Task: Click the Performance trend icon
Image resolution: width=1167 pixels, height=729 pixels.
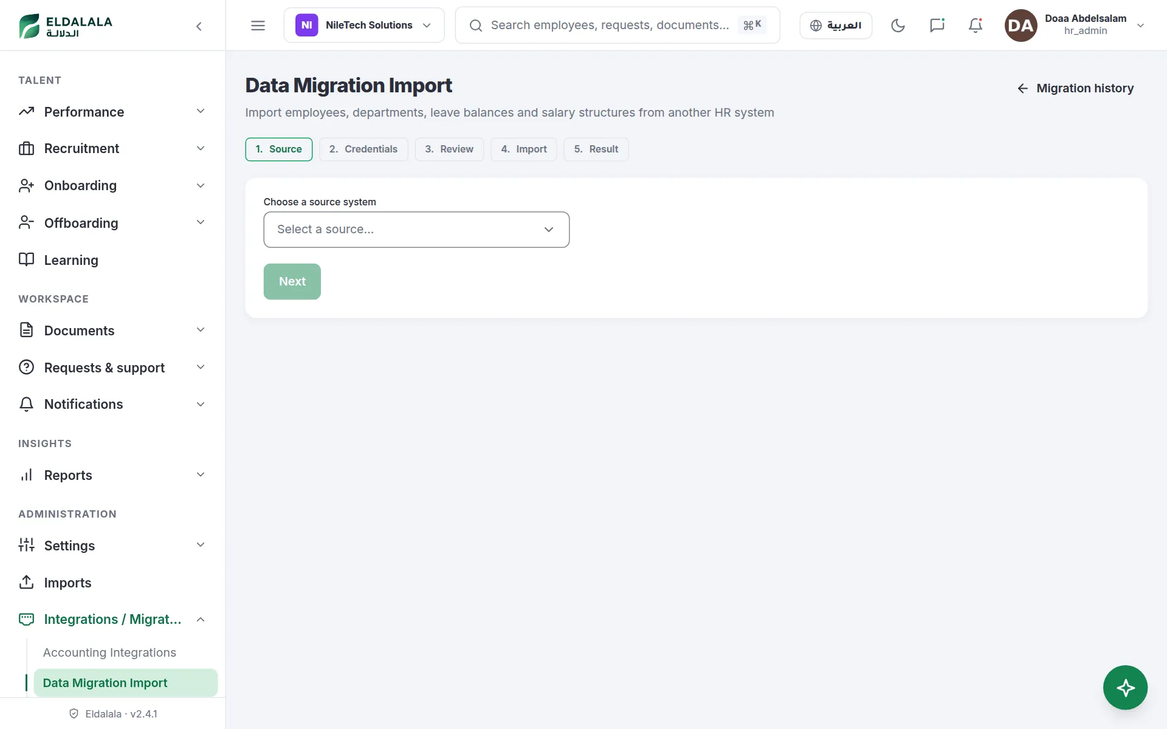Action: [26, 112]
